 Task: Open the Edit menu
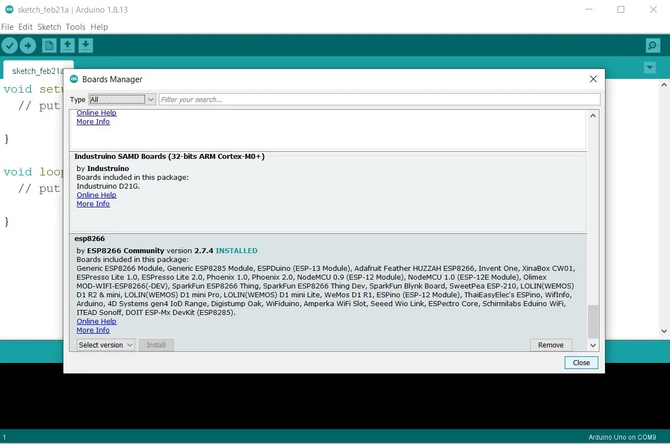[25, 26]
